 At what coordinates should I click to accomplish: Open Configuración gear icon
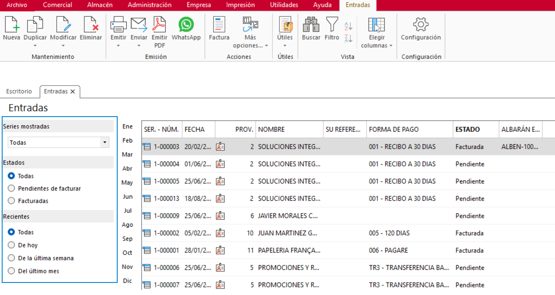pos(420,24)
